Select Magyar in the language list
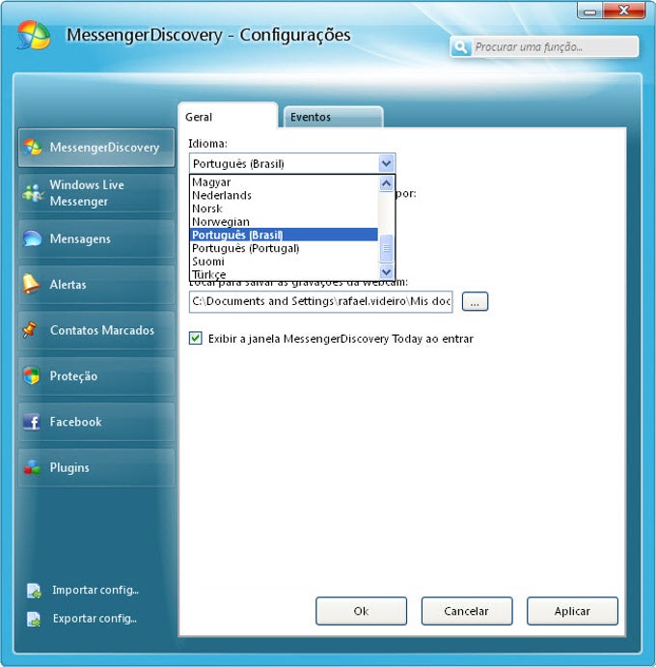 click(x=284, y=182)
